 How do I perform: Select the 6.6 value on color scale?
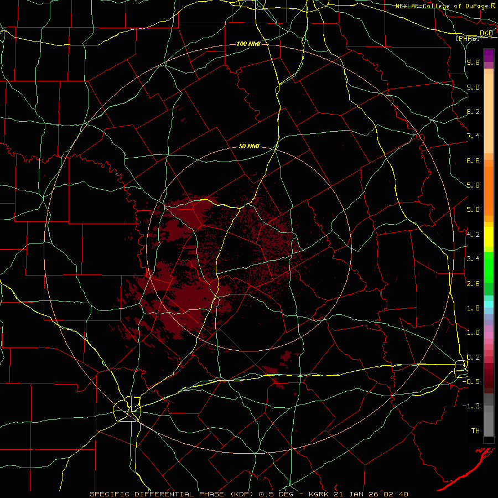point(473,160)
